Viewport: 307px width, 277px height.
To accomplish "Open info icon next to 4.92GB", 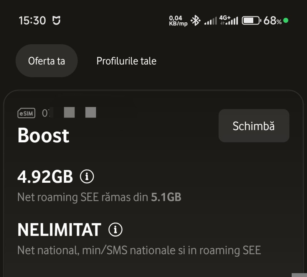I will (x=87, y=177).
